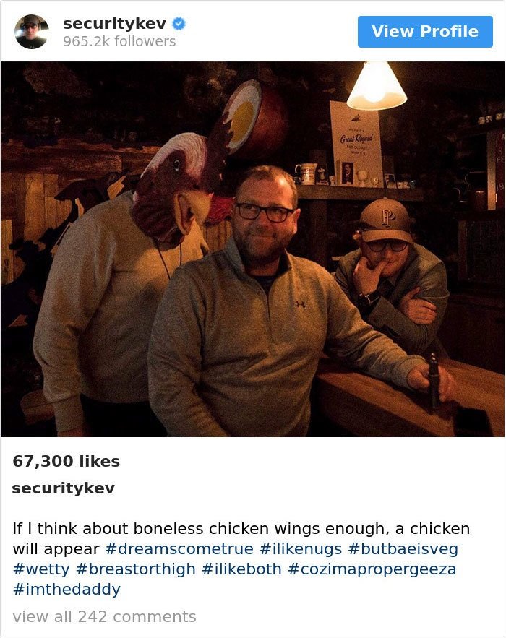Open the #imthedaddy hashtag
The image size is (506, 638).
pos(67,589)
